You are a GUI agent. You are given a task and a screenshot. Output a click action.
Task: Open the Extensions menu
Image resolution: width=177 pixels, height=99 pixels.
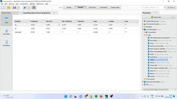(x=40, y=4)
